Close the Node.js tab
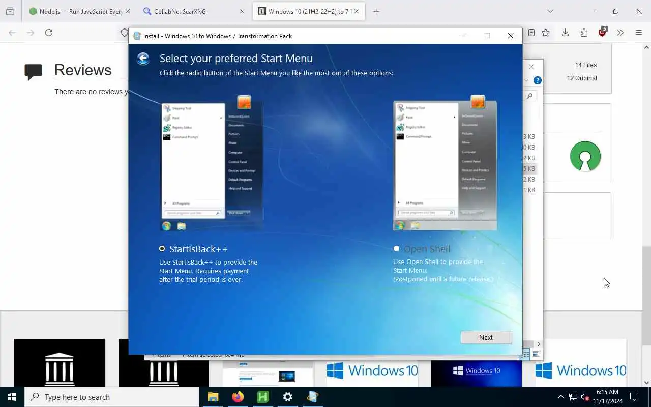 [128, 11]
